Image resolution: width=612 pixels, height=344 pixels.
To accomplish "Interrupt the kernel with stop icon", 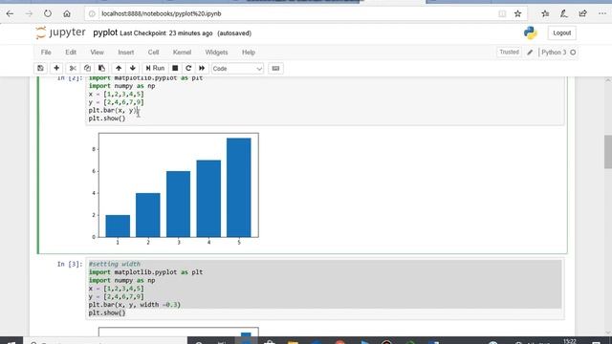I will [x=175, y=68].
